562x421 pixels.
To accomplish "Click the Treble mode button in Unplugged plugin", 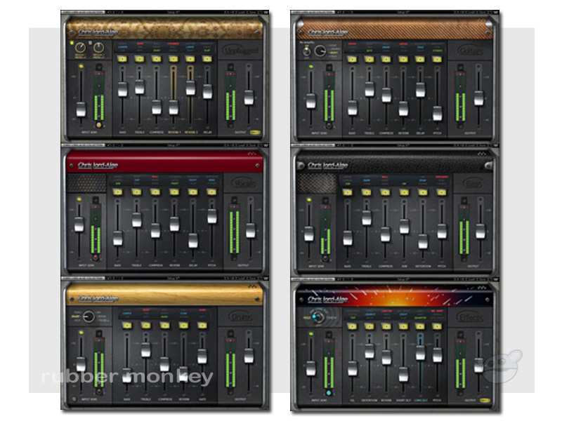I will coord(139,59).
